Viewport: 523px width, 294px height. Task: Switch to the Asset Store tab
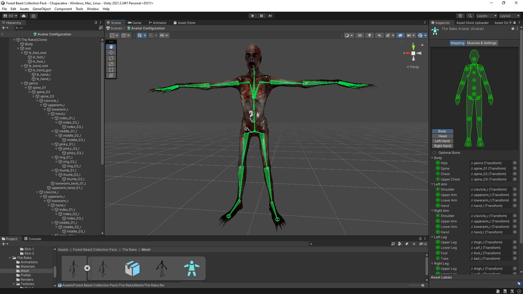pos(184,23)
